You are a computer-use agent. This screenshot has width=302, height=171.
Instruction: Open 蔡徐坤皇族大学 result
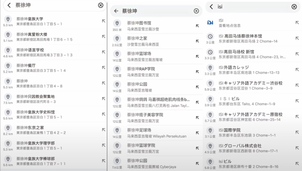pos(54,21)
